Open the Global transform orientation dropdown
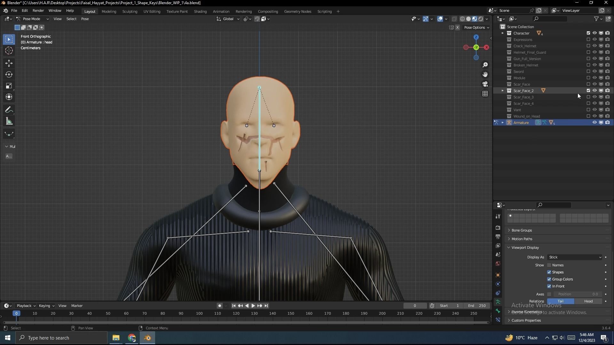The image size is (614, 345). tap(228, 19)
